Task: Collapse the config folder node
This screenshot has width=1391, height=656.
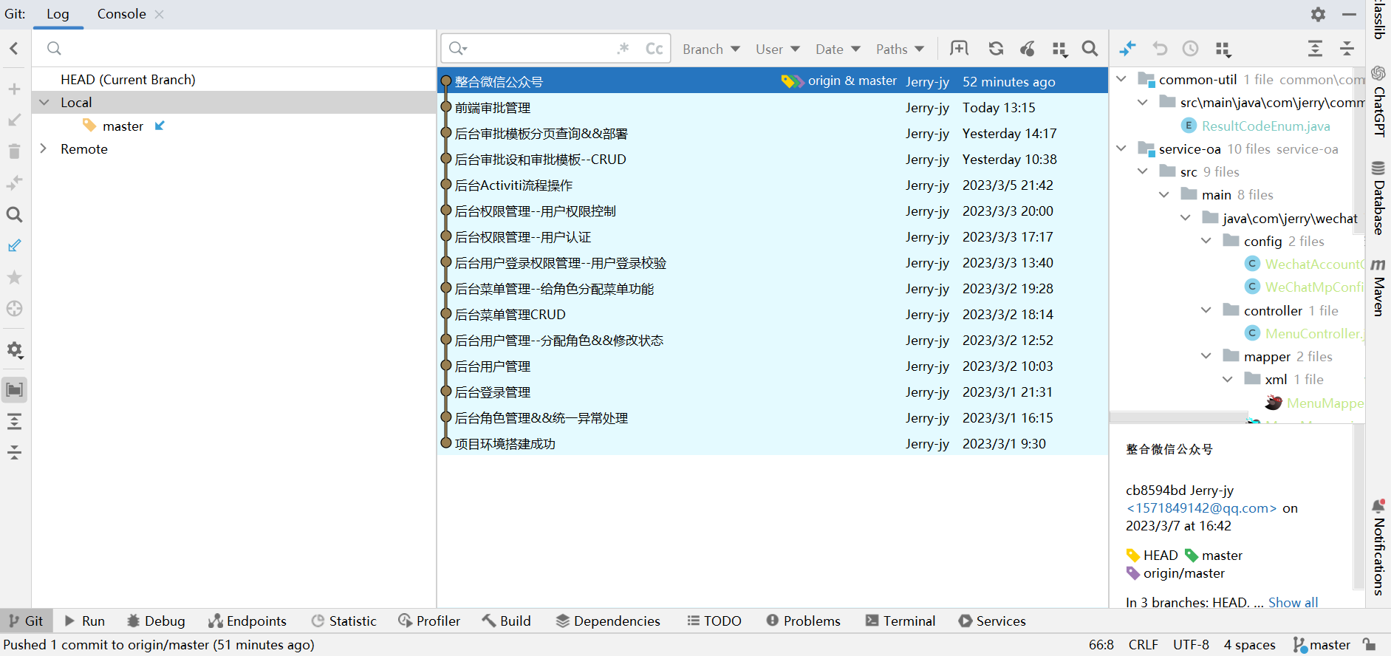Action: [x=1206, y=241]
